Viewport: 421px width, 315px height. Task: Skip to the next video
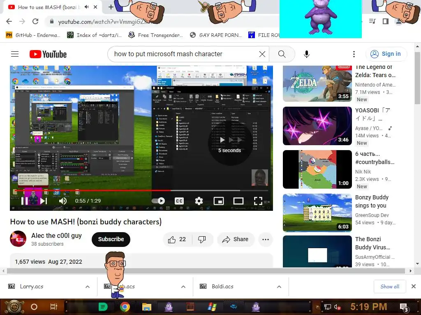tap(44, 201)
